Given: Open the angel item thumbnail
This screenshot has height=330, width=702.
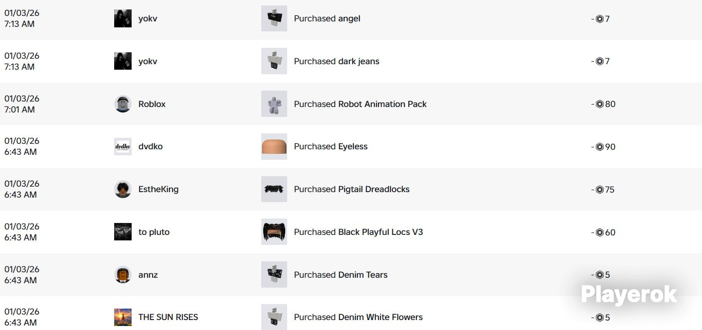Looking at the screenshot, I should (274, 18).
